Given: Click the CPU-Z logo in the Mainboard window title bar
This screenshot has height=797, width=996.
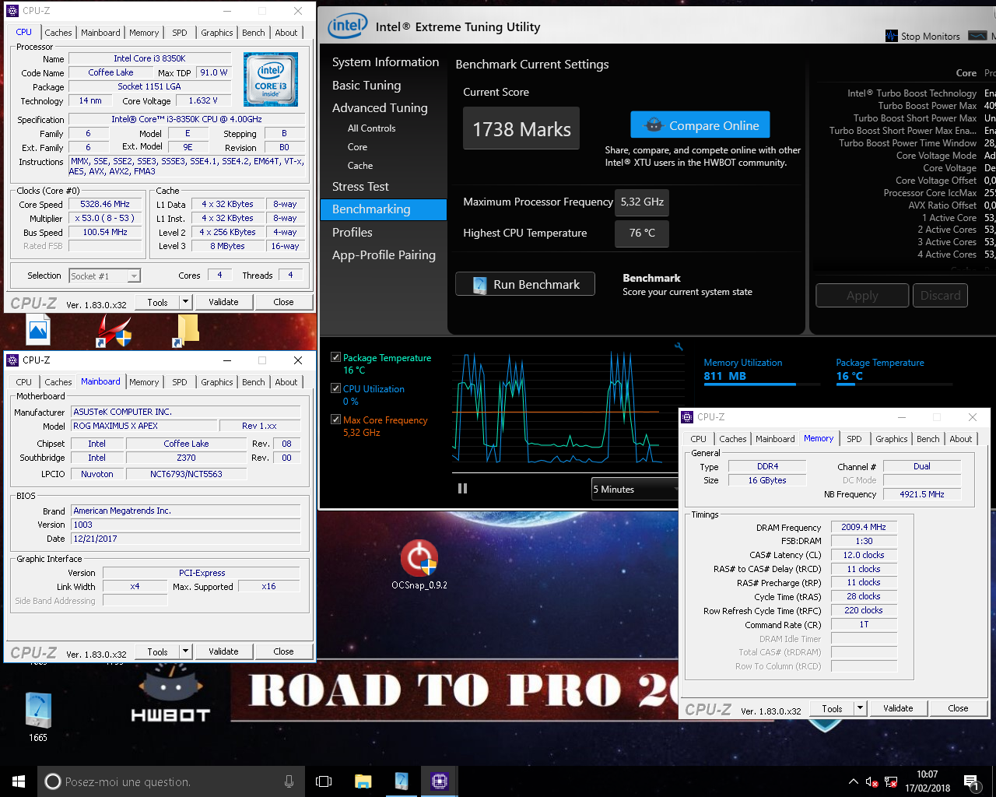Looking at the screenshot, I should pos(12,360).
